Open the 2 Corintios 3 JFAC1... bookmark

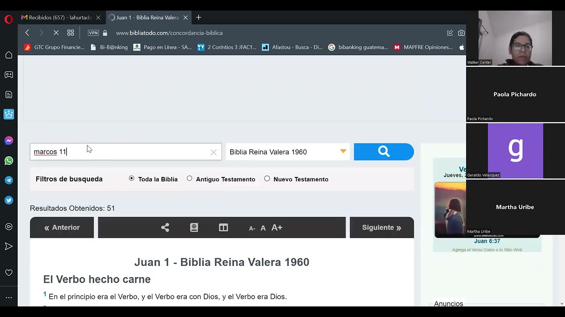click(x=227, y=47)
